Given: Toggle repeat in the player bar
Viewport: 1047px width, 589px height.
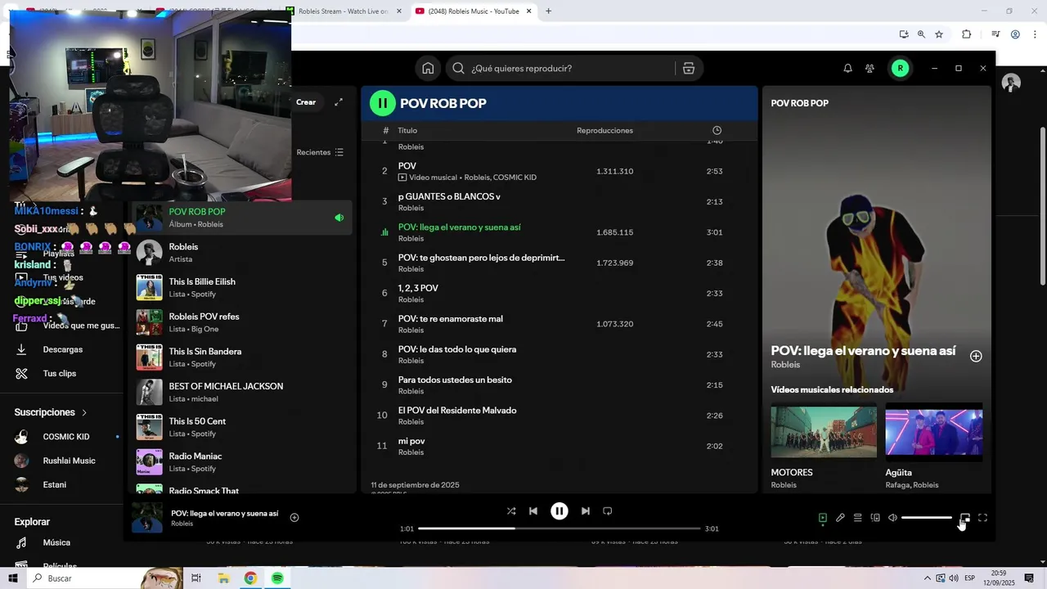Looking at the screenshot, I should tap(608, 511).
